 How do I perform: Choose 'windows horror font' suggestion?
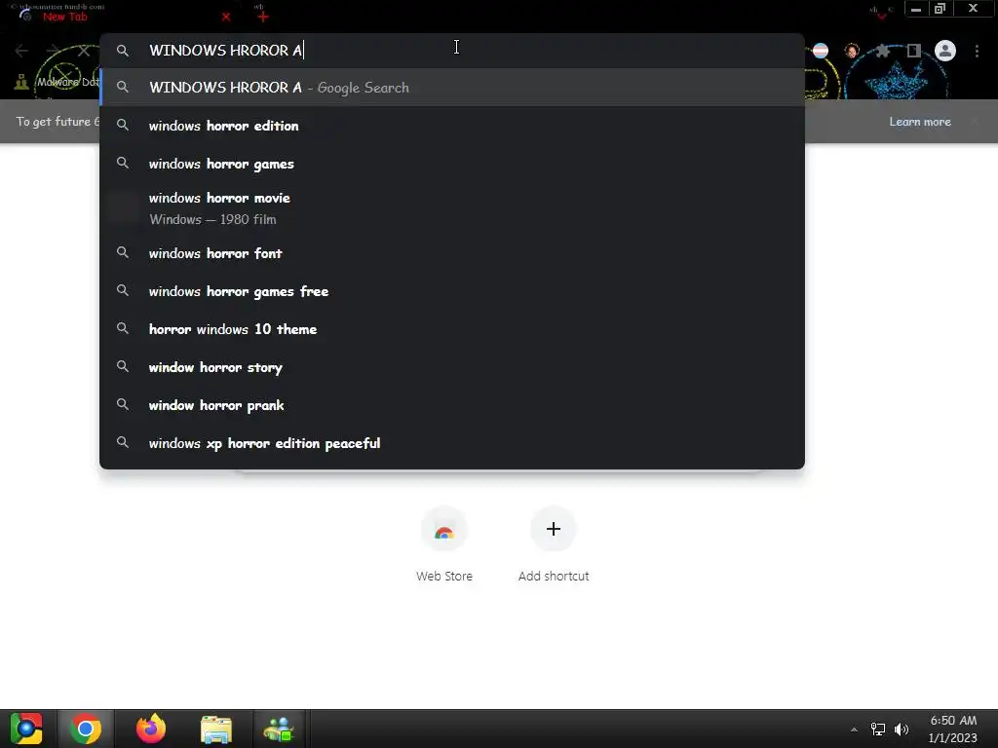(452, 252)
